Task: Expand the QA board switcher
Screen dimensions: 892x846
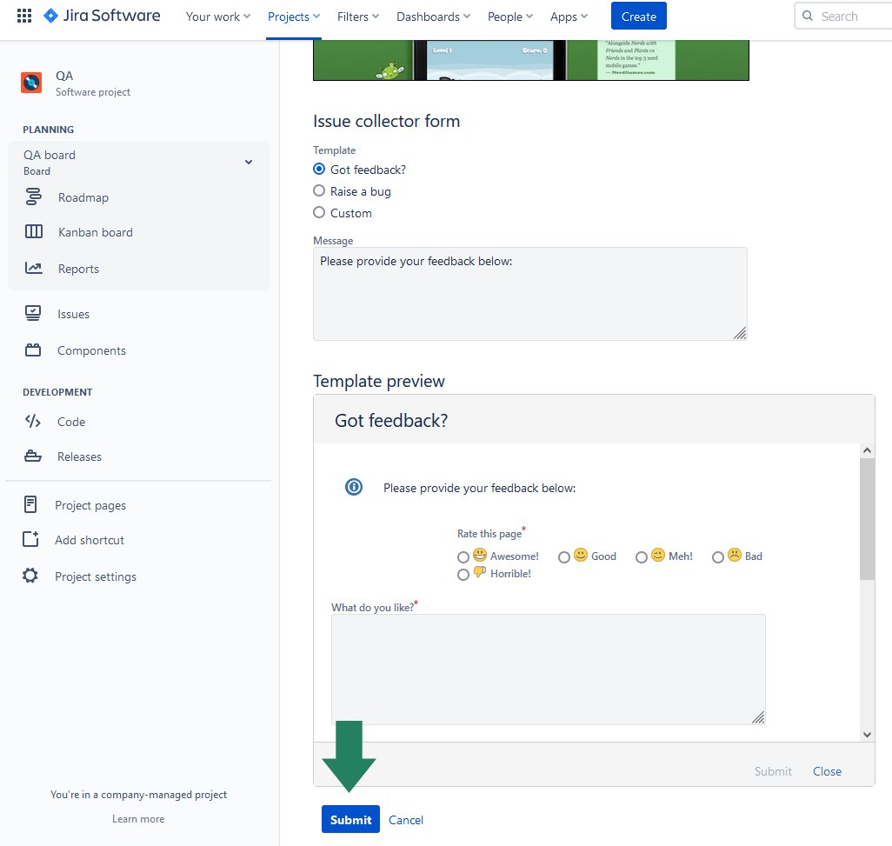Action: [249, 162]
